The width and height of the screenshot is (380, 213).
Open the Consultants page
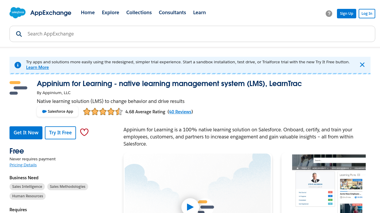[x=172, y=12]
